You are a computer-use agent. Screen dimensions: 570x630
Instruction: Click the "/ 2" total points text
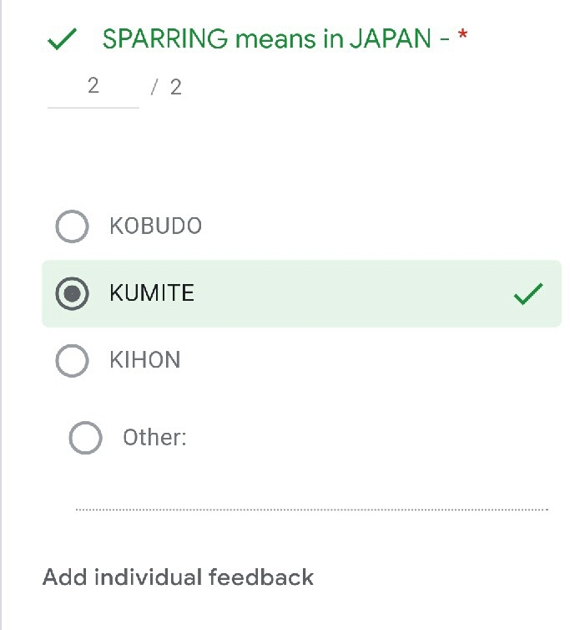point(166,87)
